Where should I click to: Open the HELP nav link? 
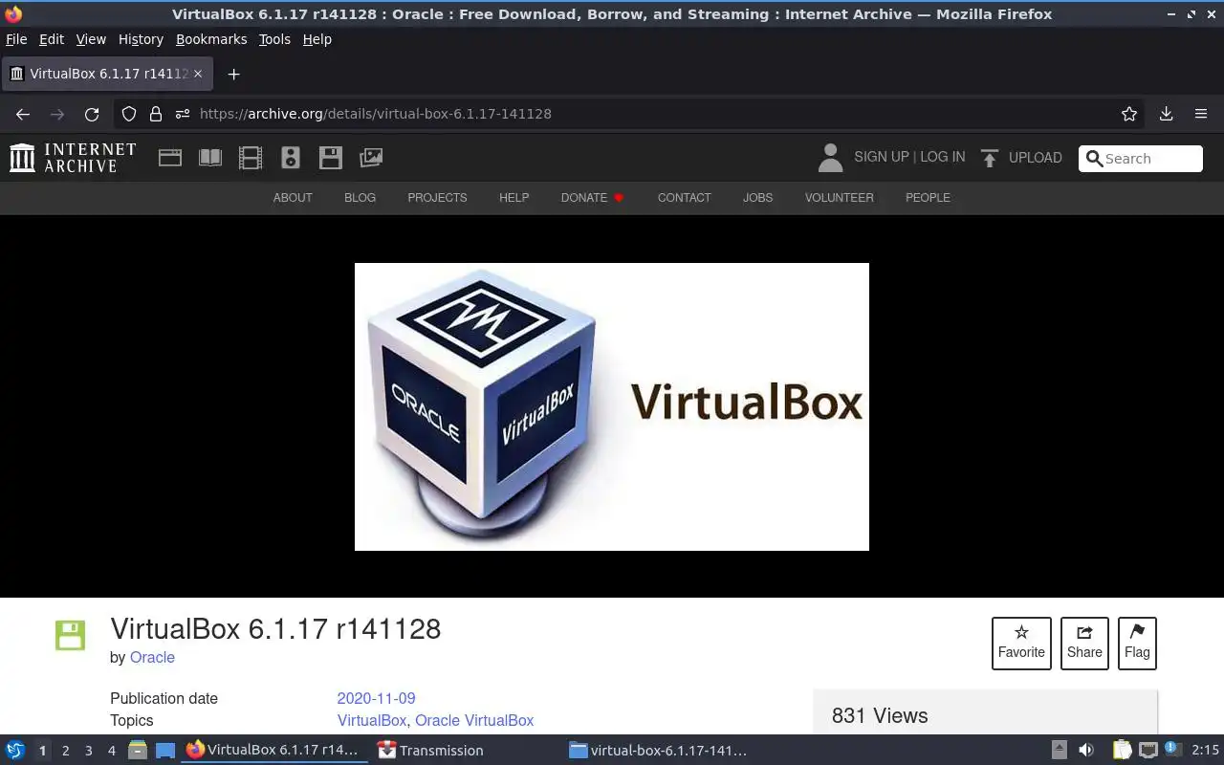pos(514,198)
